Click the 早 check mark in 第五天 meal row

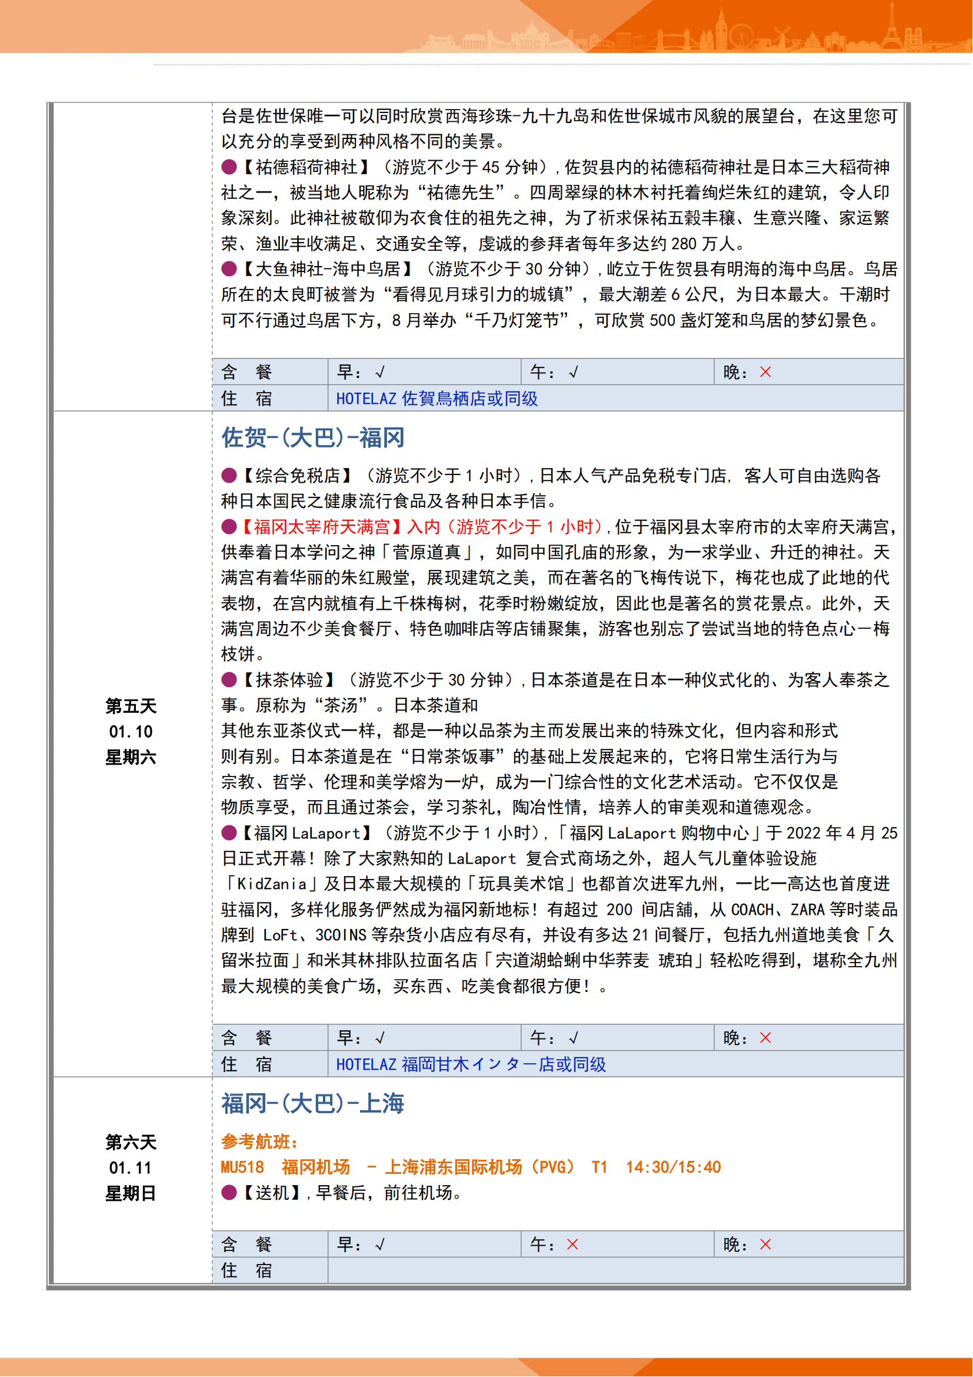[x=380, y=1038]
